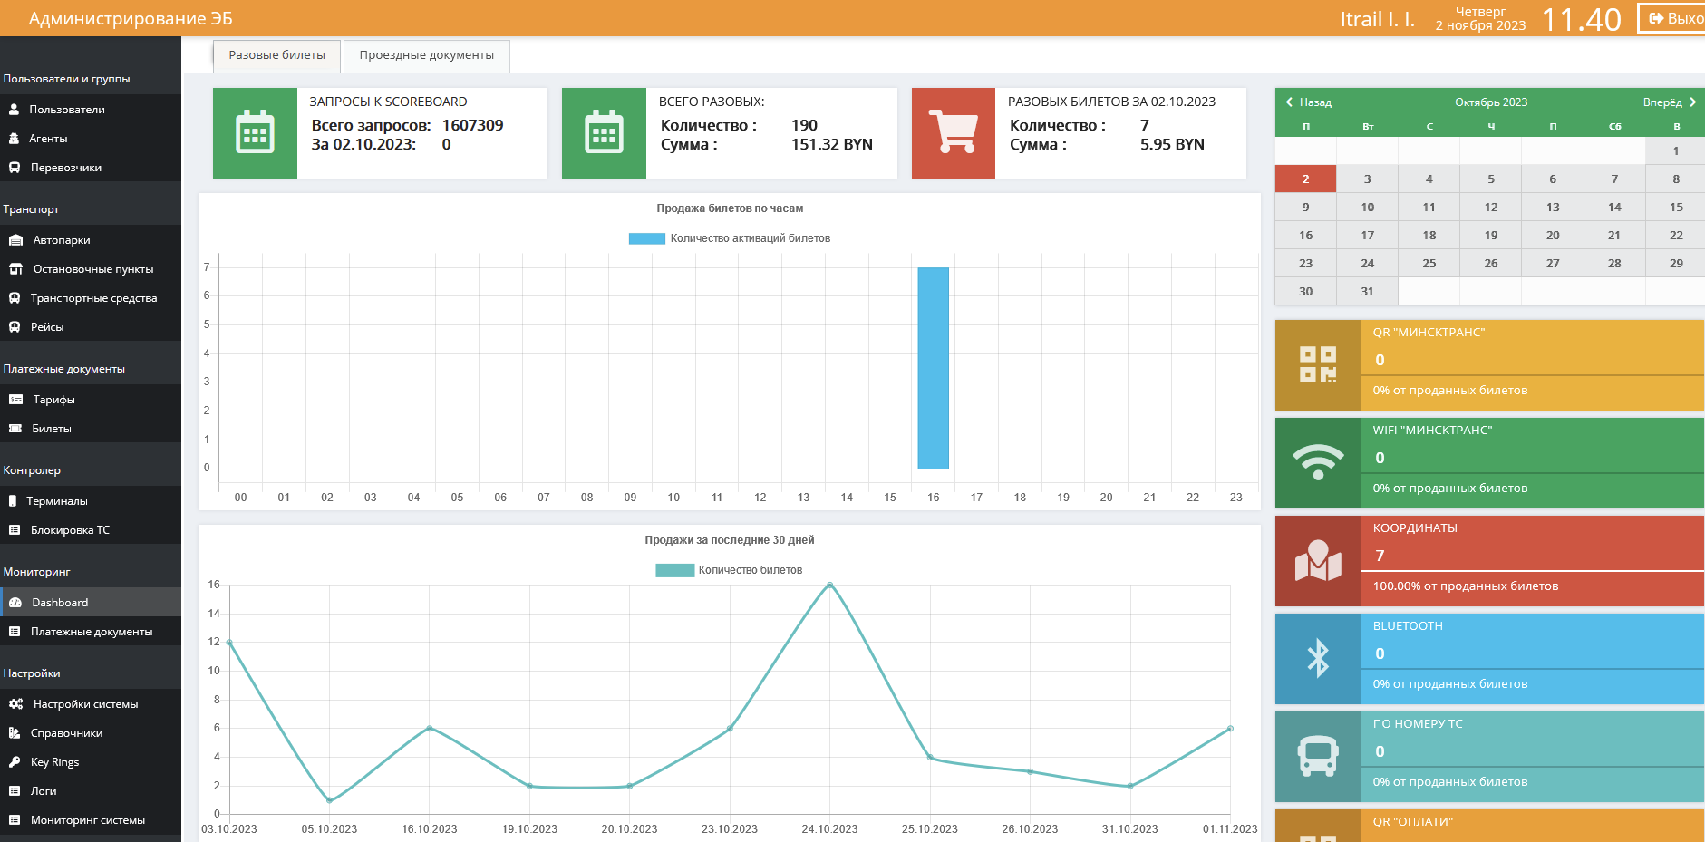Screen dimensions: 1705x842
Task: Click the Октябрь 2023 calendar title
Action: tap(1491, 102)
